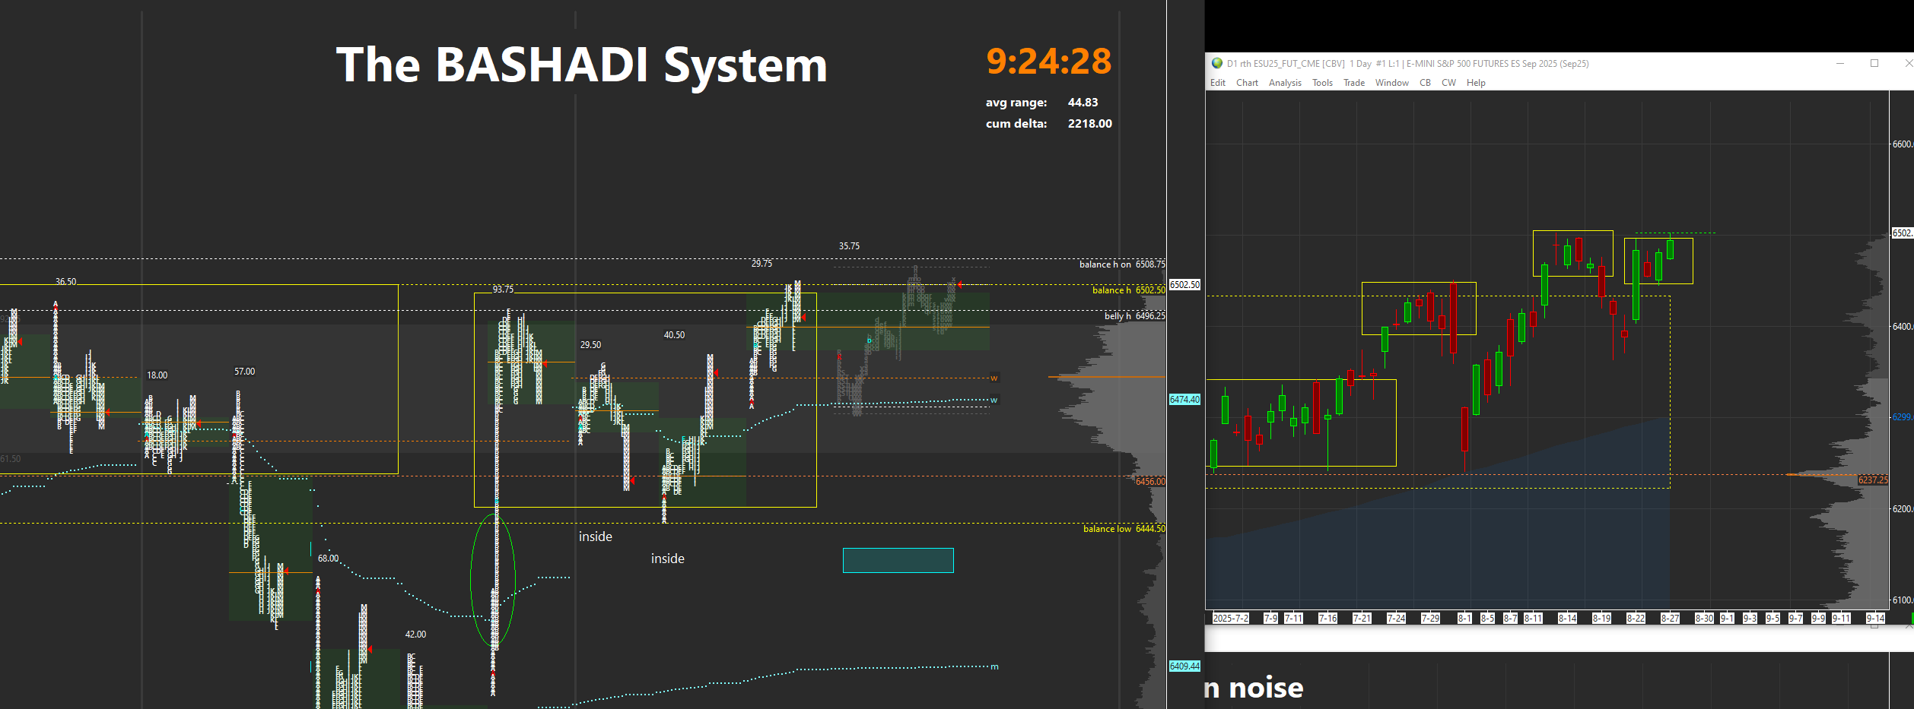The height and width of the screenshot is (709, 1914).
Task: Click the 93.75 range label above the profile
Action: point(503,290)
